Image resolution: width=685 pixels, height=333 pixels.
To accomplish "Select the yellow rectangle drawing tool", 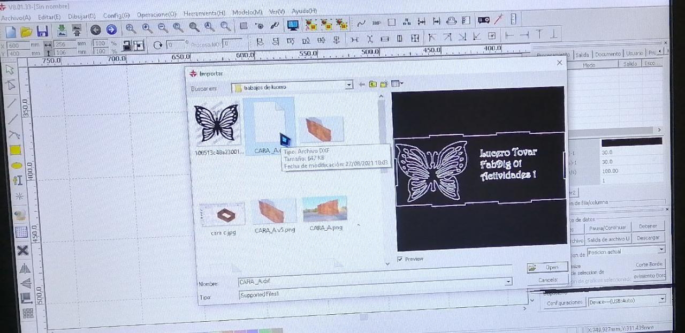I will click(x=14, y=150).
